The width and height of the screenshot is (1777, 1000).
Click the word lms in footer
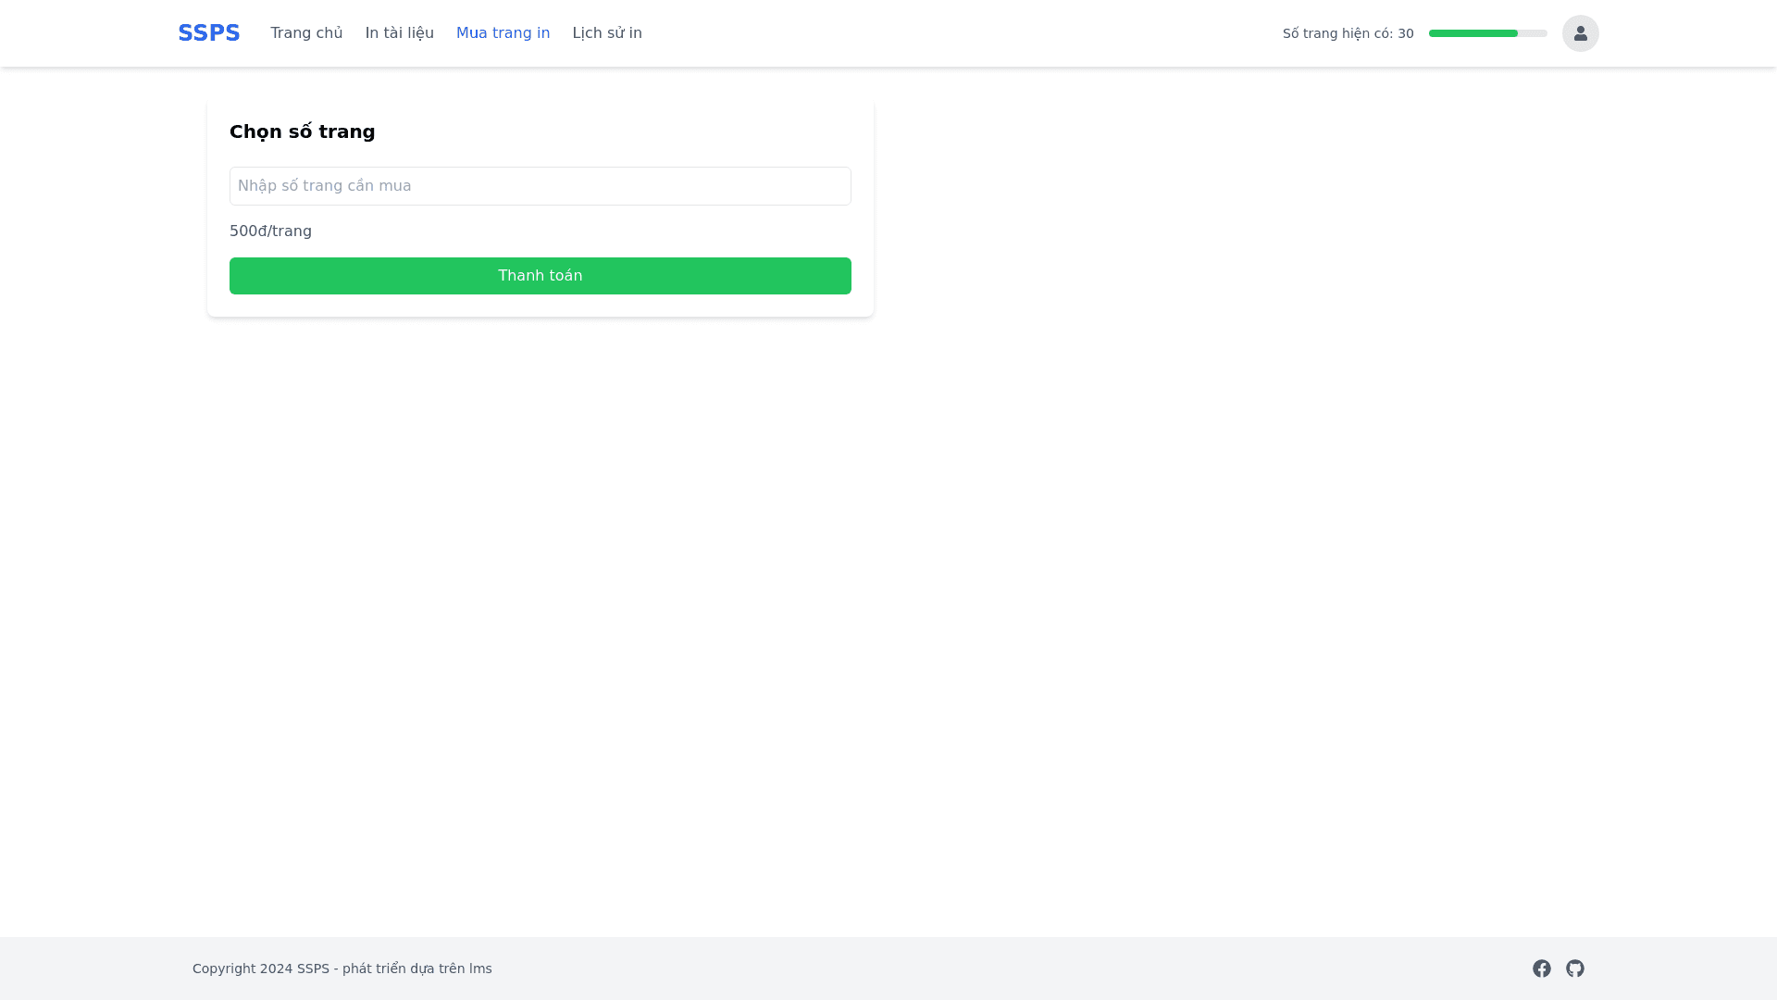pyautogui.click(x=480, y=969)
